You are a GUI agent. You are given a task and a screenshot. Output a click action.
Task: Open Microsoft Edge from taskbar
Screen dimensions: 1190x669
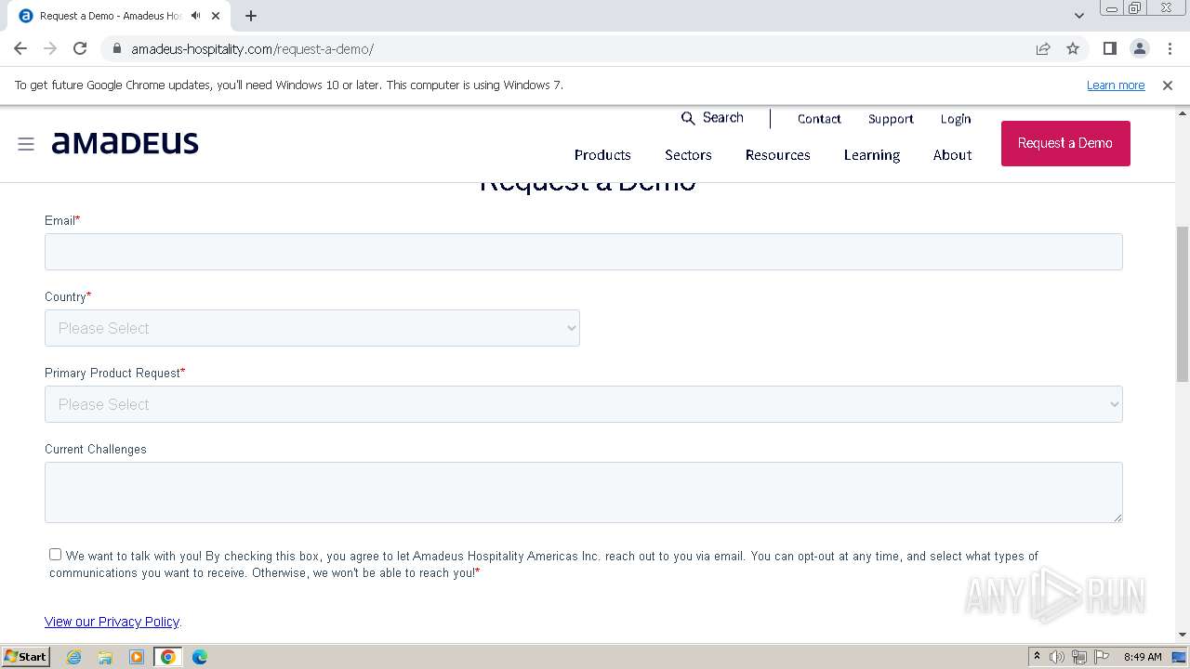pos(199,657)
